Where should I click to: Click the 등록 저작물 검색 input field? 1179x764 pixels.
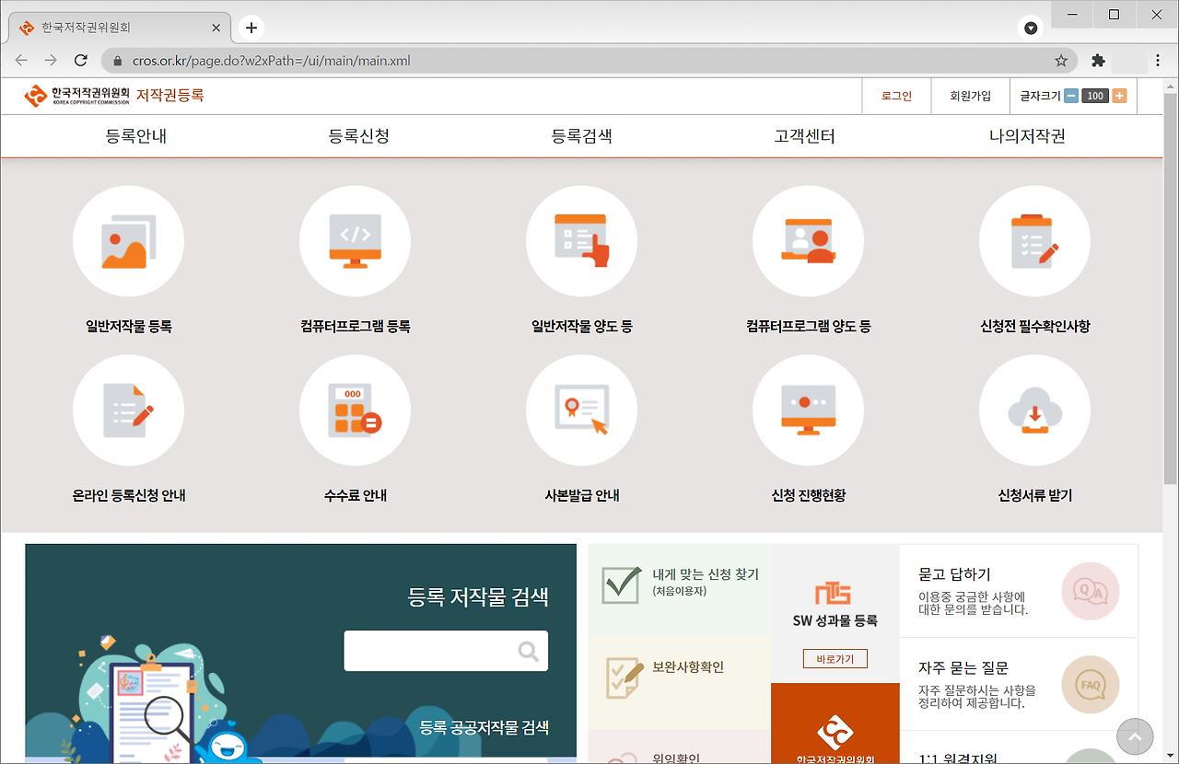446,650
